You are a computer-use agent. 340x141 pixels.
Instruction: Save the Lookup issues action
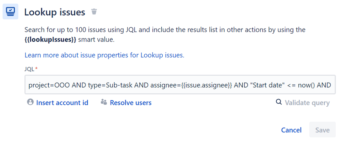click(322, 129)
